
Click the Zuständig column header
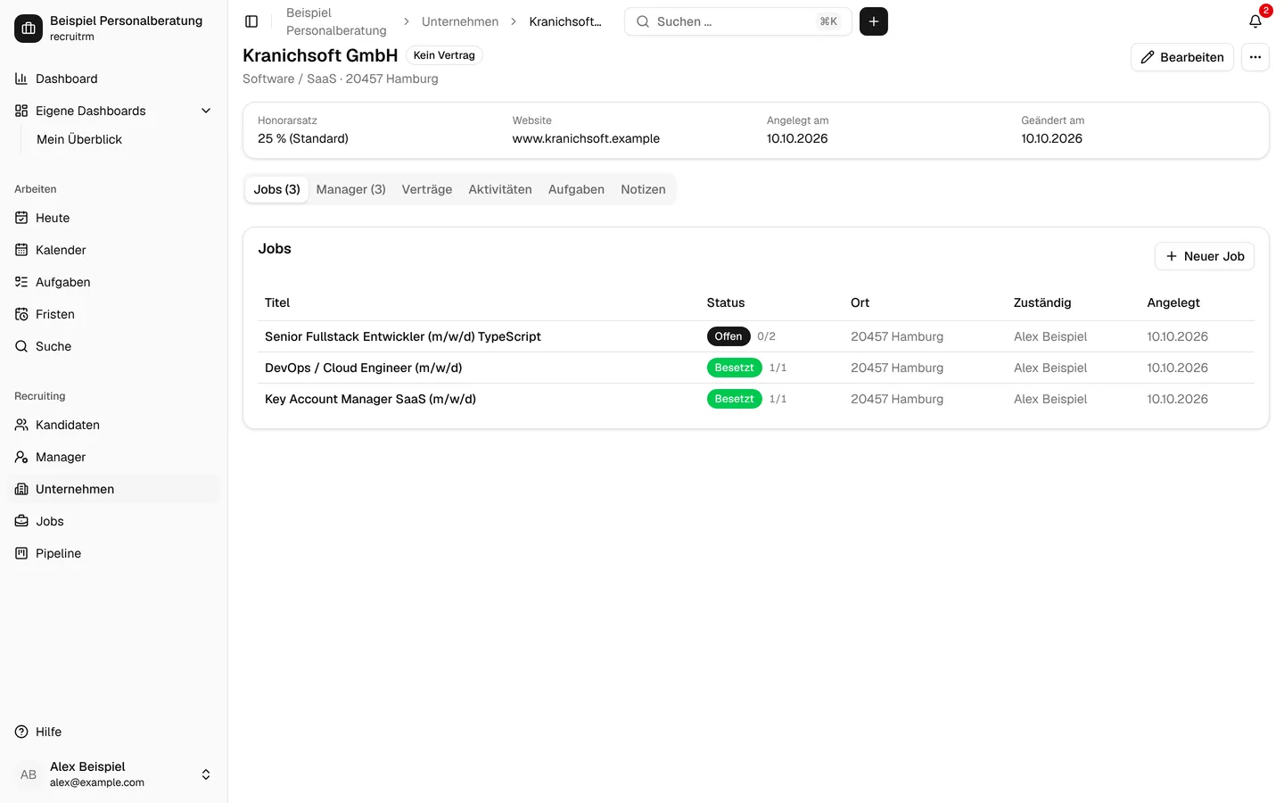click(1042, 302)
